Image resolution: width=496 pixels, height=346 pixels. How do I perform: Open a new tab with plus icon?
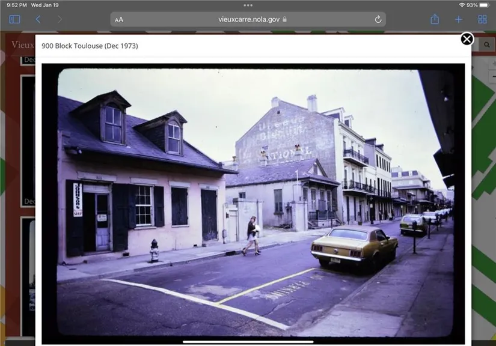pyautogui.click(x=459, y=19)
